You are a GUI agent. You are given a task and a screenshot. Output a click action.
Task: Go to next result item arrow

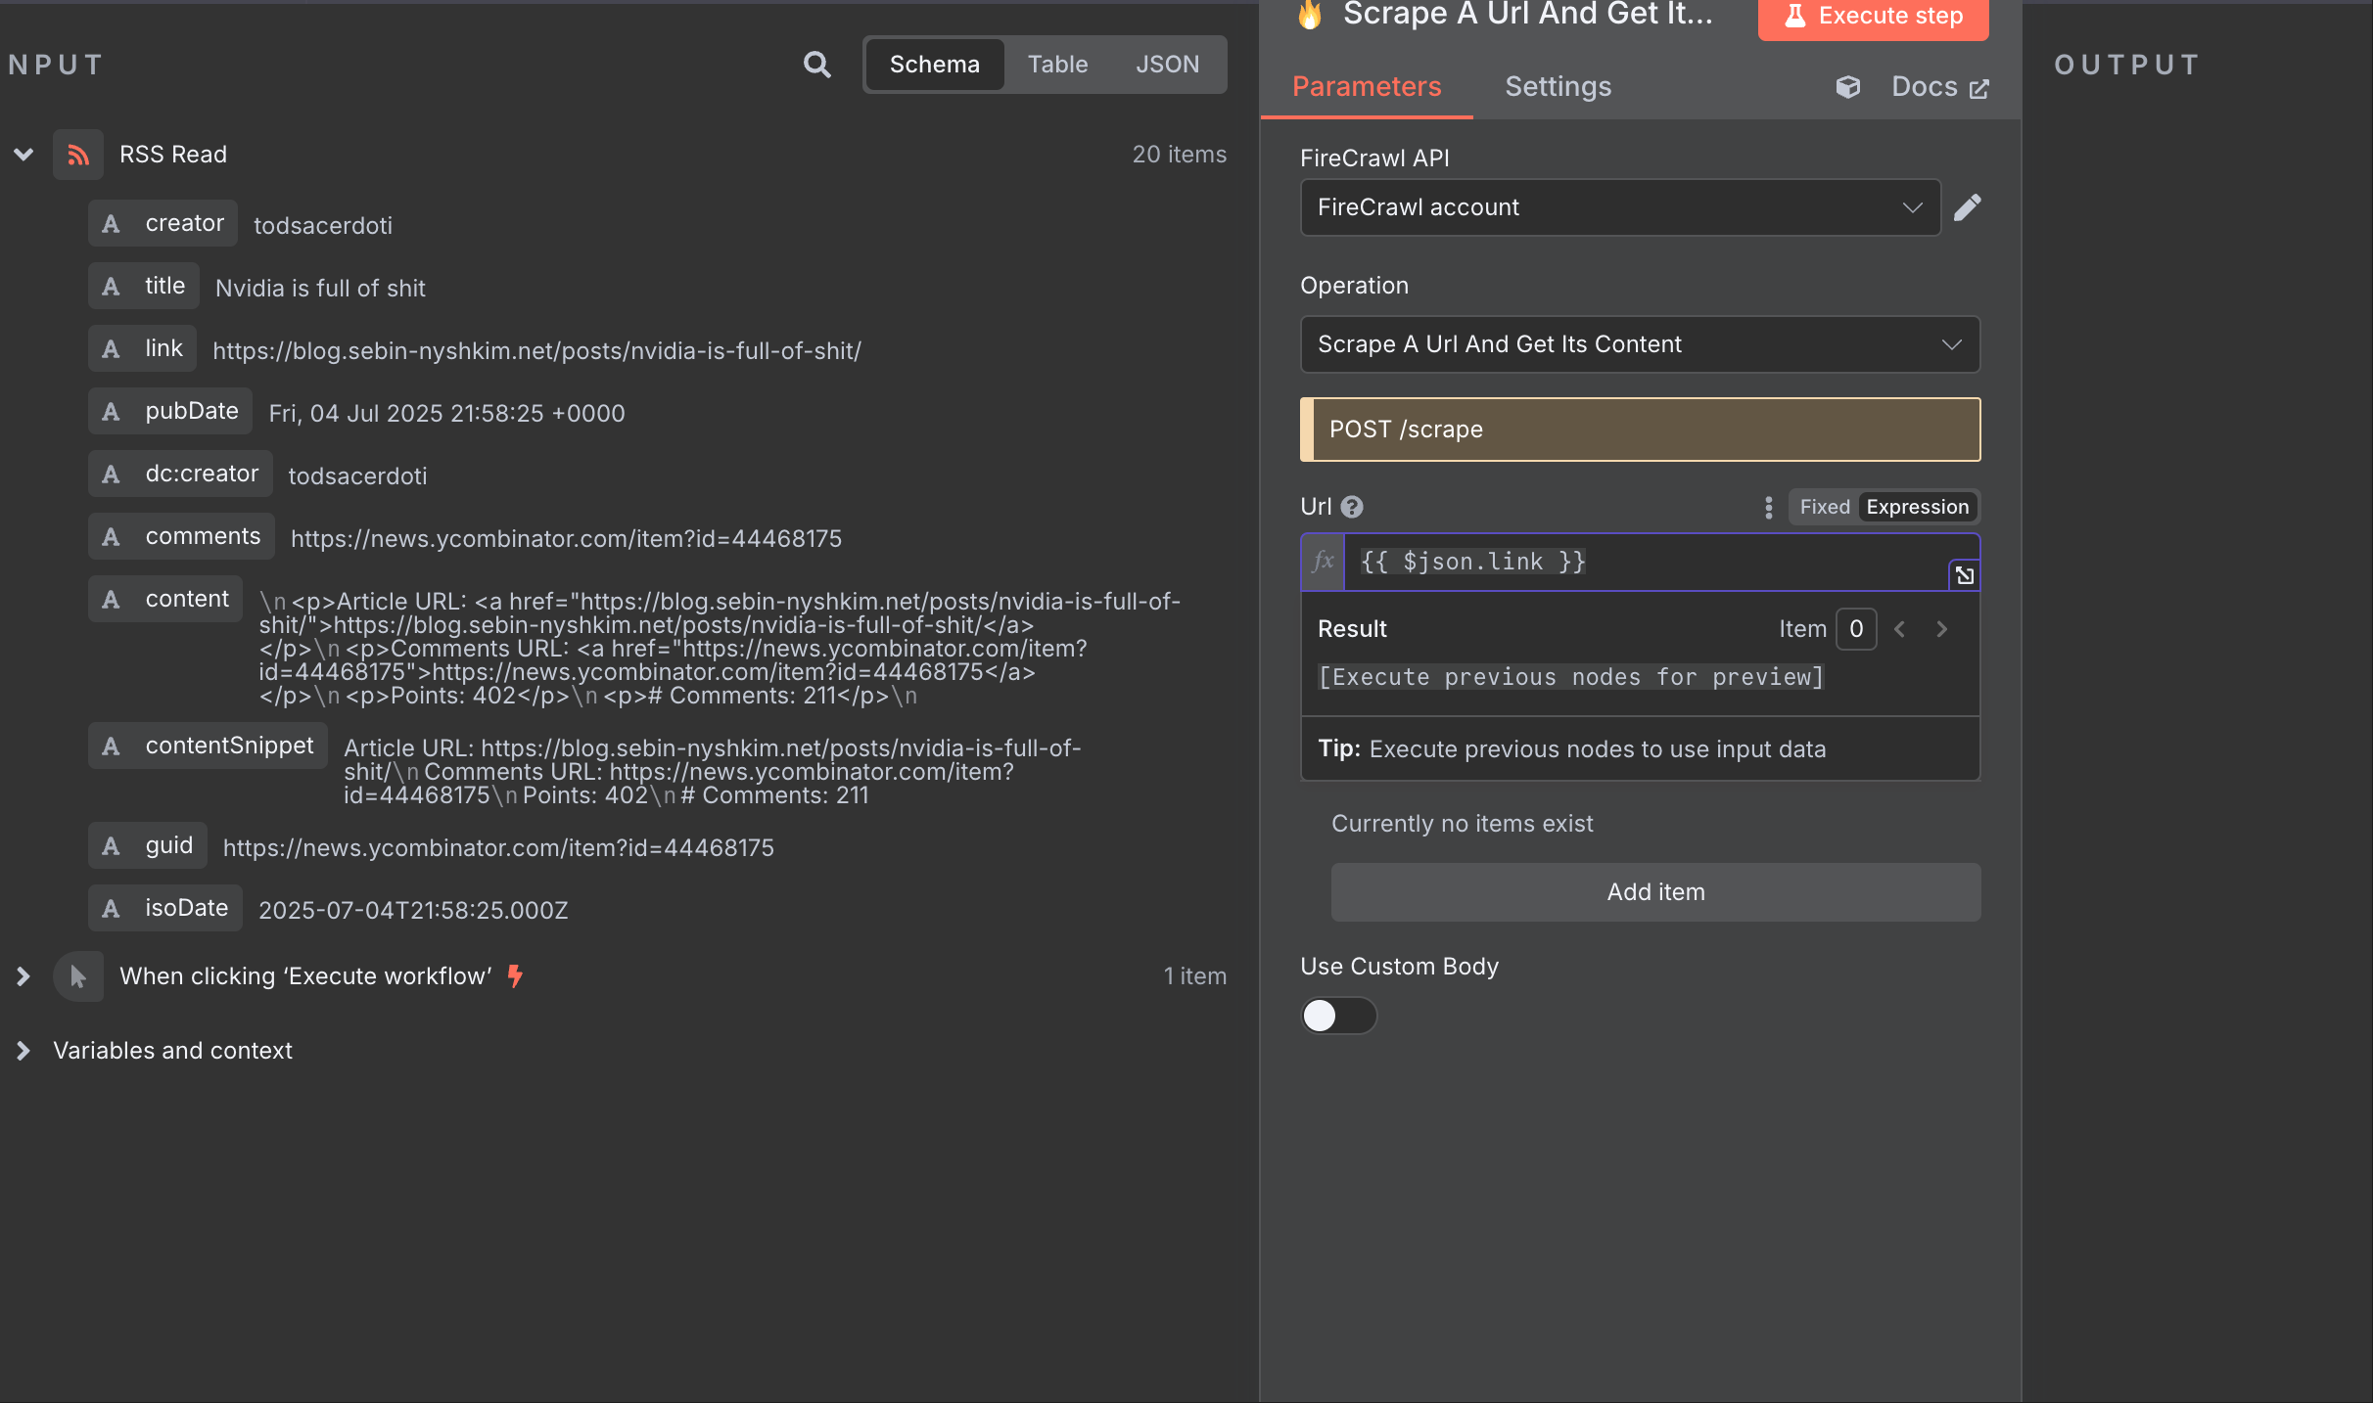(1942, 629)
